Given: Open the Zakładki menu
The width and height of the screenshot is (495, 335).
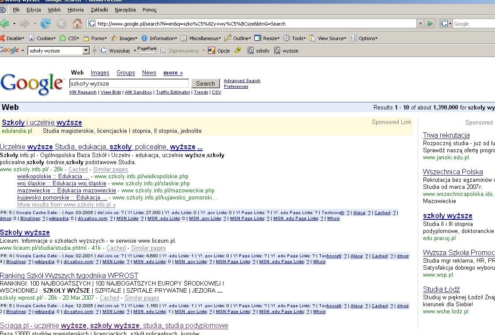Looking at the screenshot, I should (x=99, y=10).
